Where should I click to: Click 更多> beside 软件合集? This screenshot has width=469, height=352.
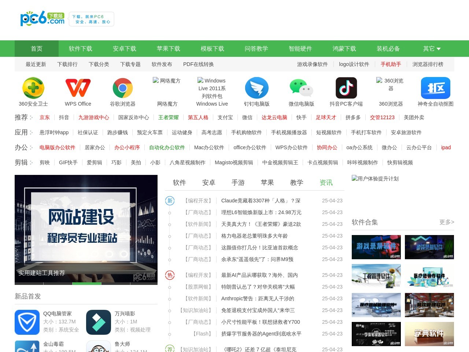click(447, 222)
